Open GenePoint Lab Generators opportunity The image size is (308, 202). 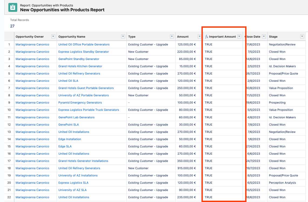tap(76, 117)
